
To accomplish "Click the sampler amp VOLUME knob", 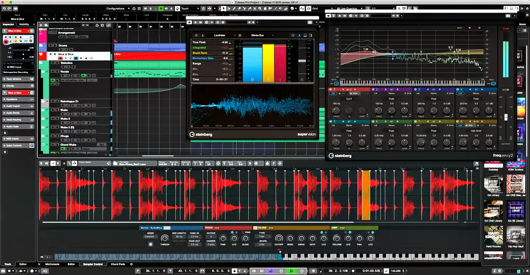I will tap(337, 238).
